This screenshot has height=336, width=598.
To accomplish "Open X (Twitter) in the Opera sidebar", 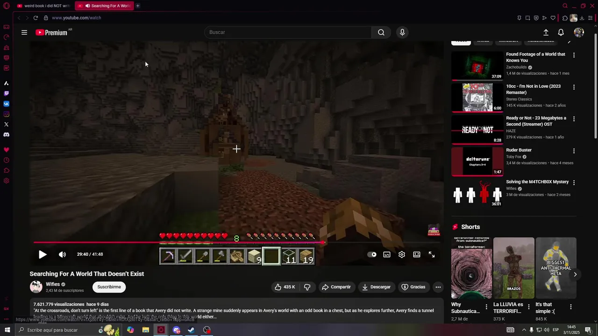I will [6, 124].
